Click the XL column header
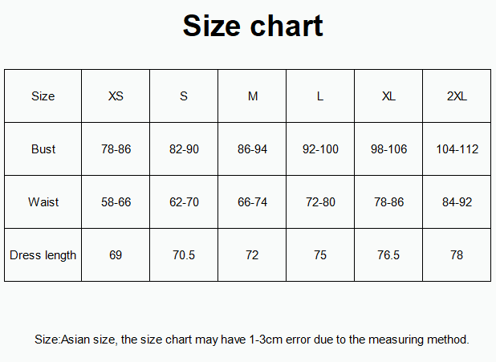 tap(388, 96)
